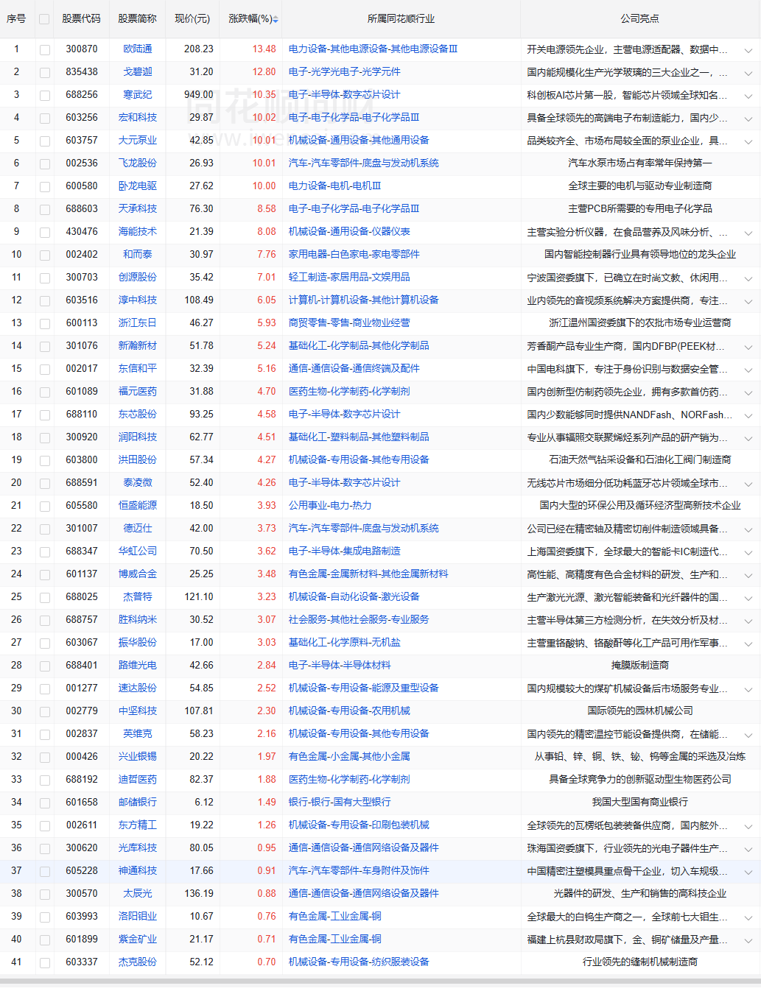Expand company highlights for 寒武纪 row

(x=748, y=96)
